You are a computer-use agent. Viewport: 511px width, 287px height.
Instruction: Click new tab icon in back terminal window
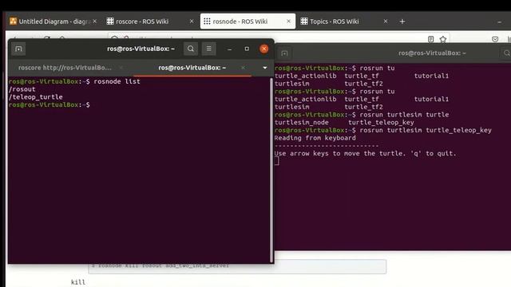pyautogui.click(x=284, y=53)
